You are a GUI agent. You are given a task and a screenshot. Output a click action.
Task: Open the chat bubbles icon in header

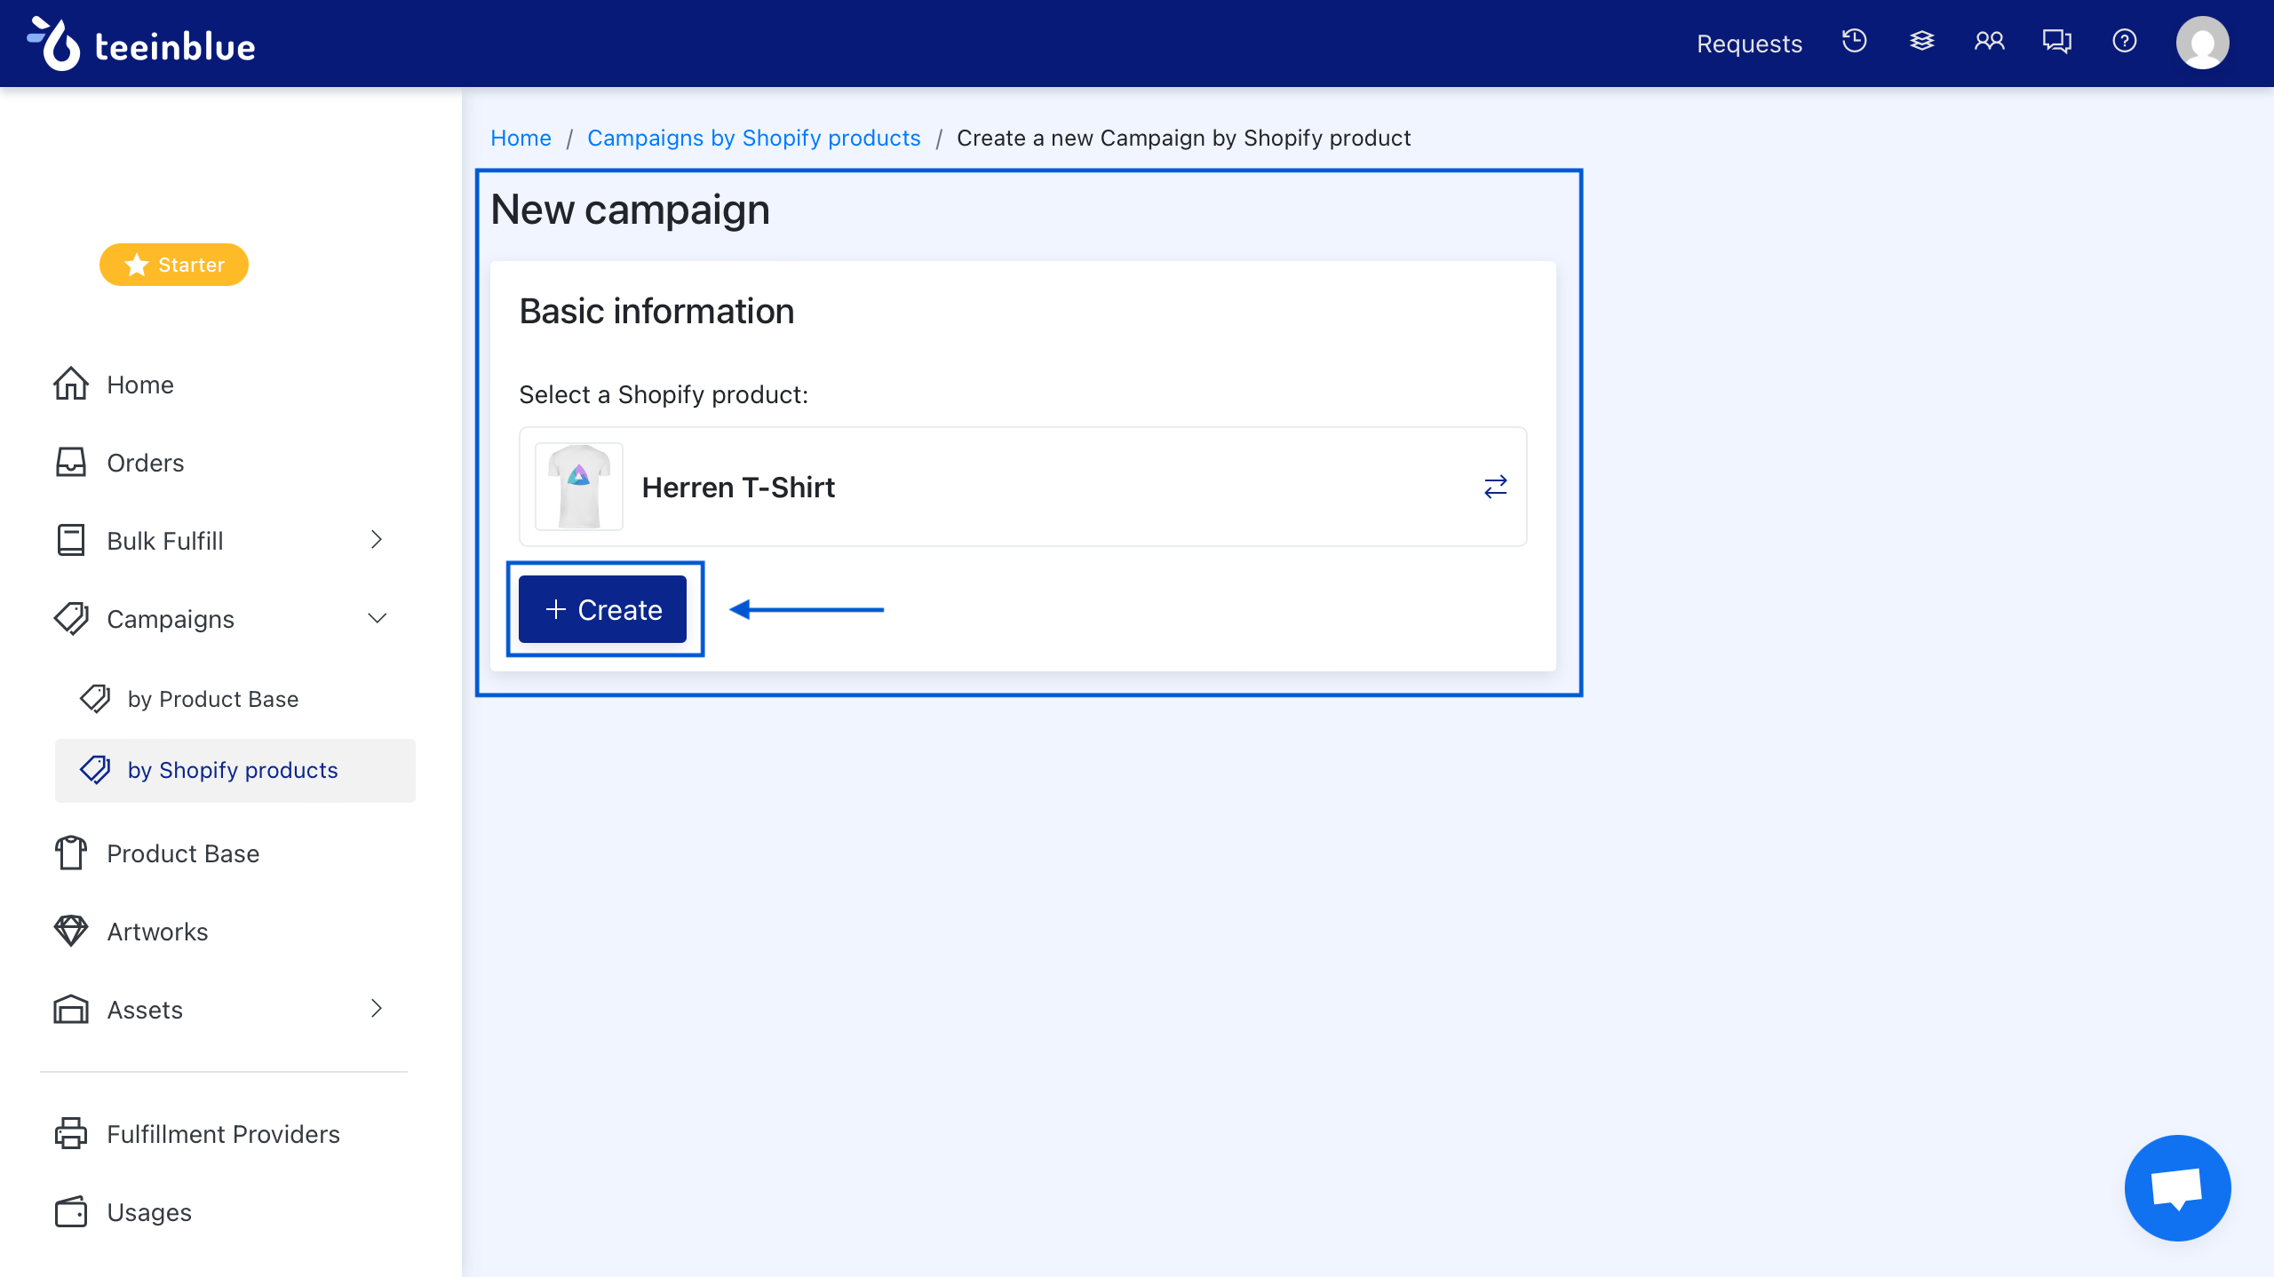2056,42
